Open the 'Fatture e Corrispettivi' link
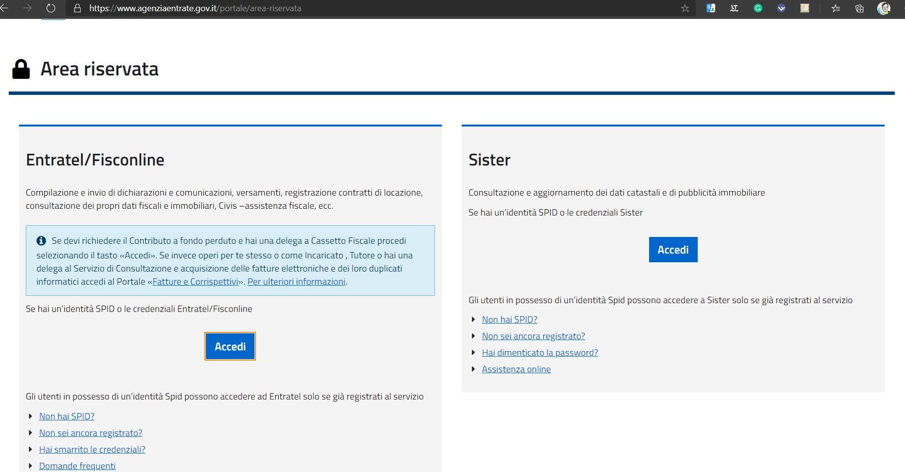905x472 pixels. pyautogui.click(x=195, y=282)
